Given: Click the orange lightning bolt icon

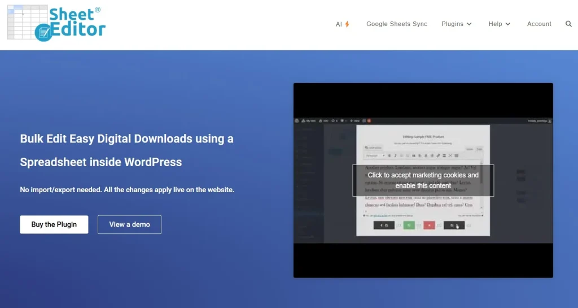Looking at the screenshot, I should coord(347,24).
